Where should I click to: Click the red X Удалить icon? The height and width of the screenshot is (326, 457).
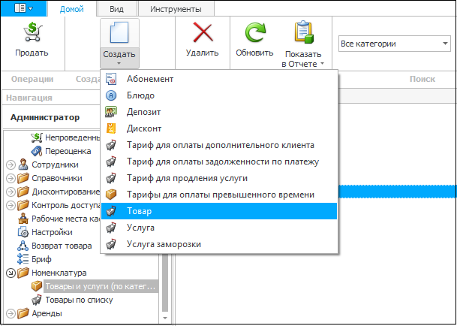click(x=203, y=32)
